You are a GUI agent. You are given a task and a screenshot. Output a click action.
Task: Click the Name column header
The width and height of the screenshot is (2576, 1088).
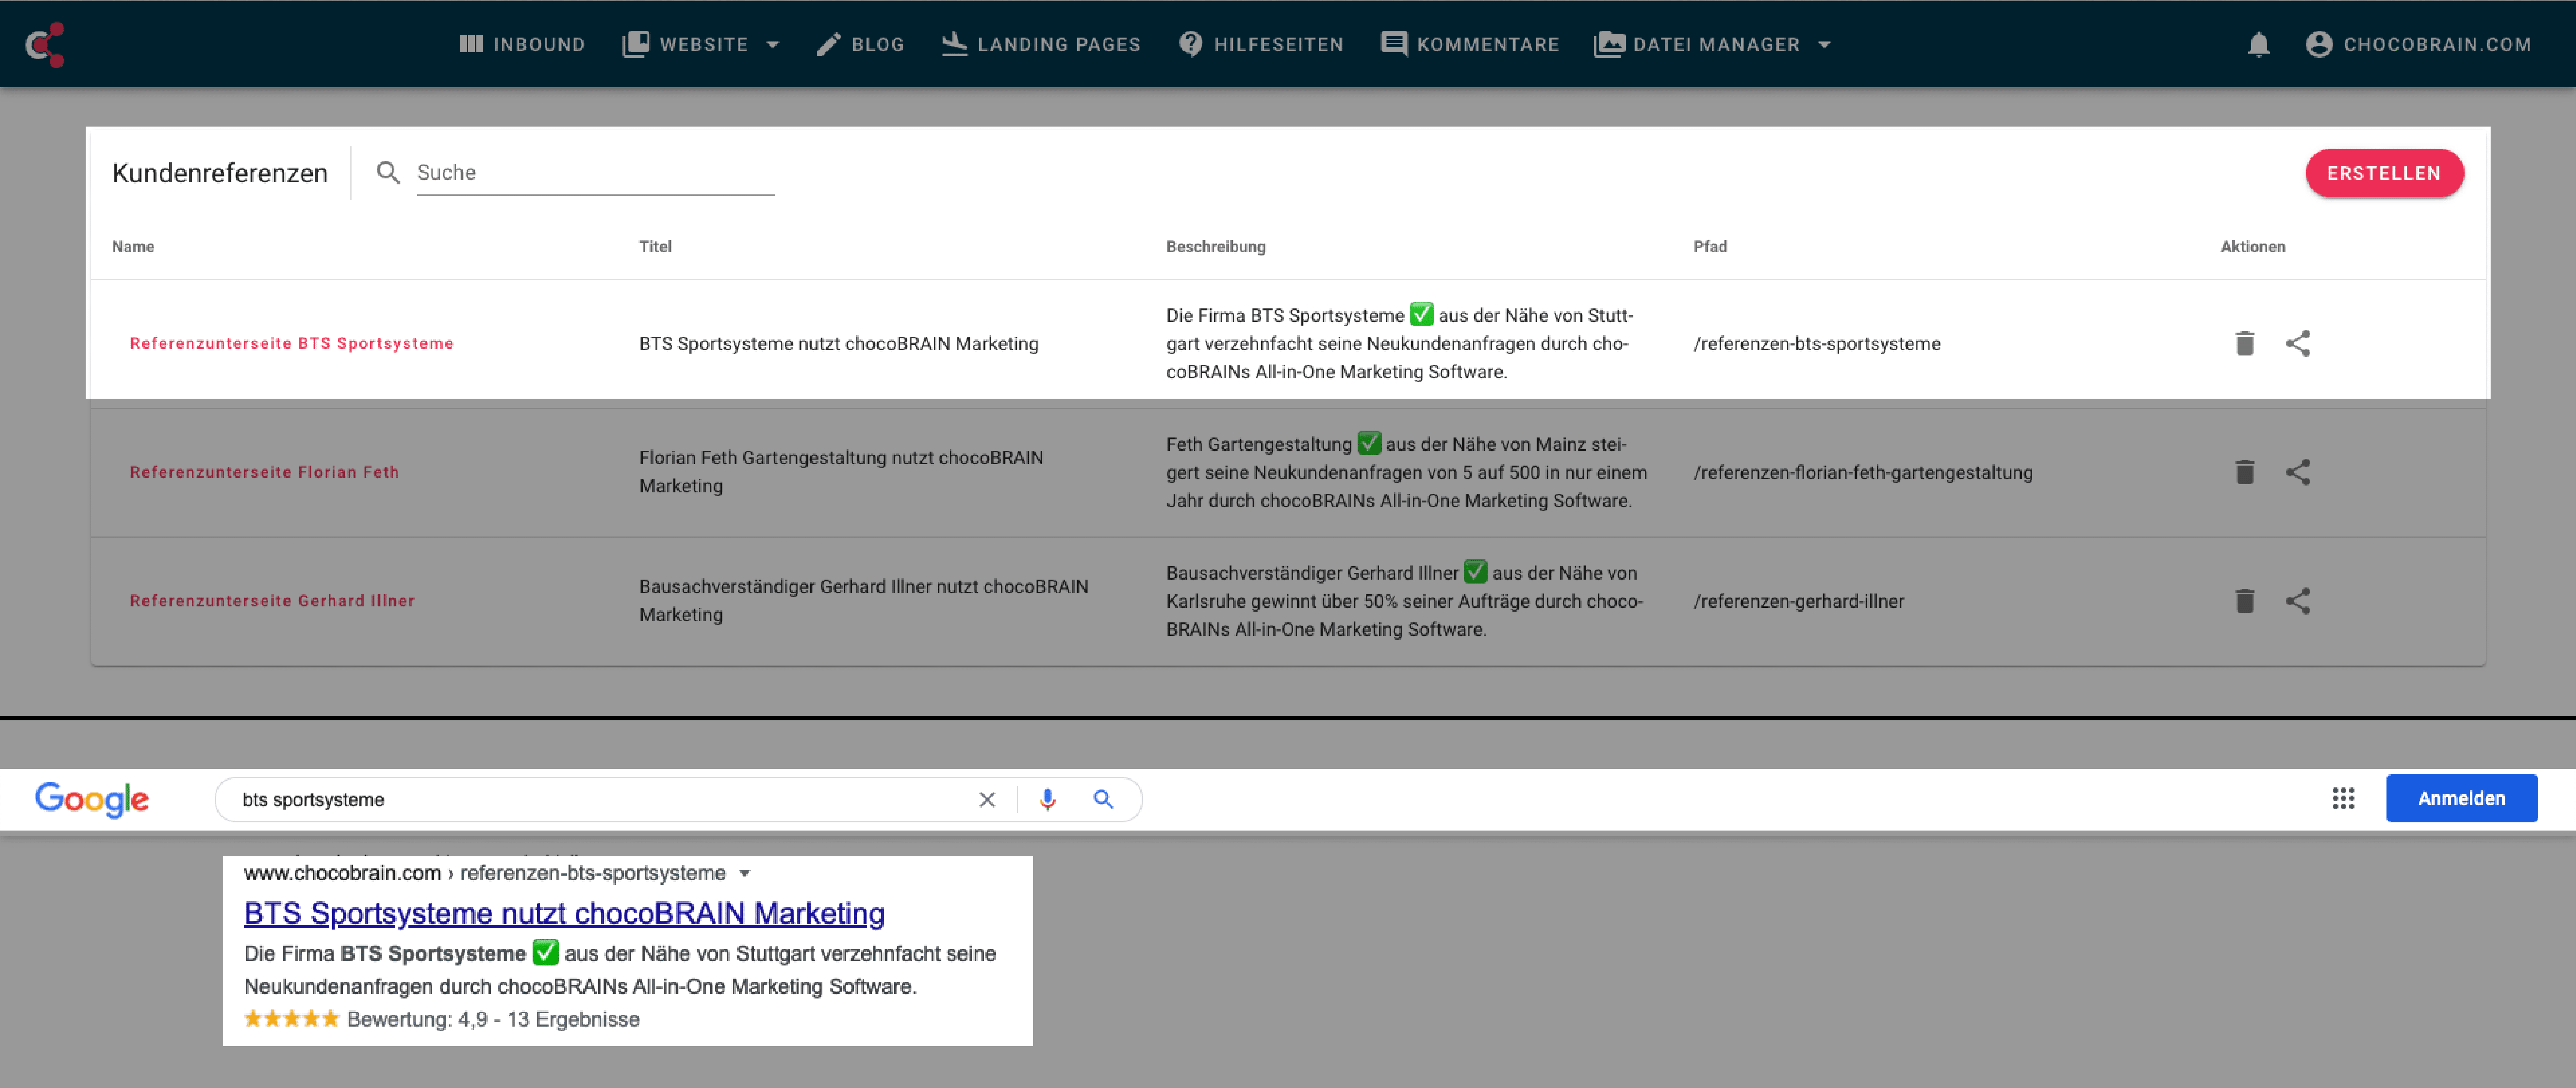[x=133, y=247]
